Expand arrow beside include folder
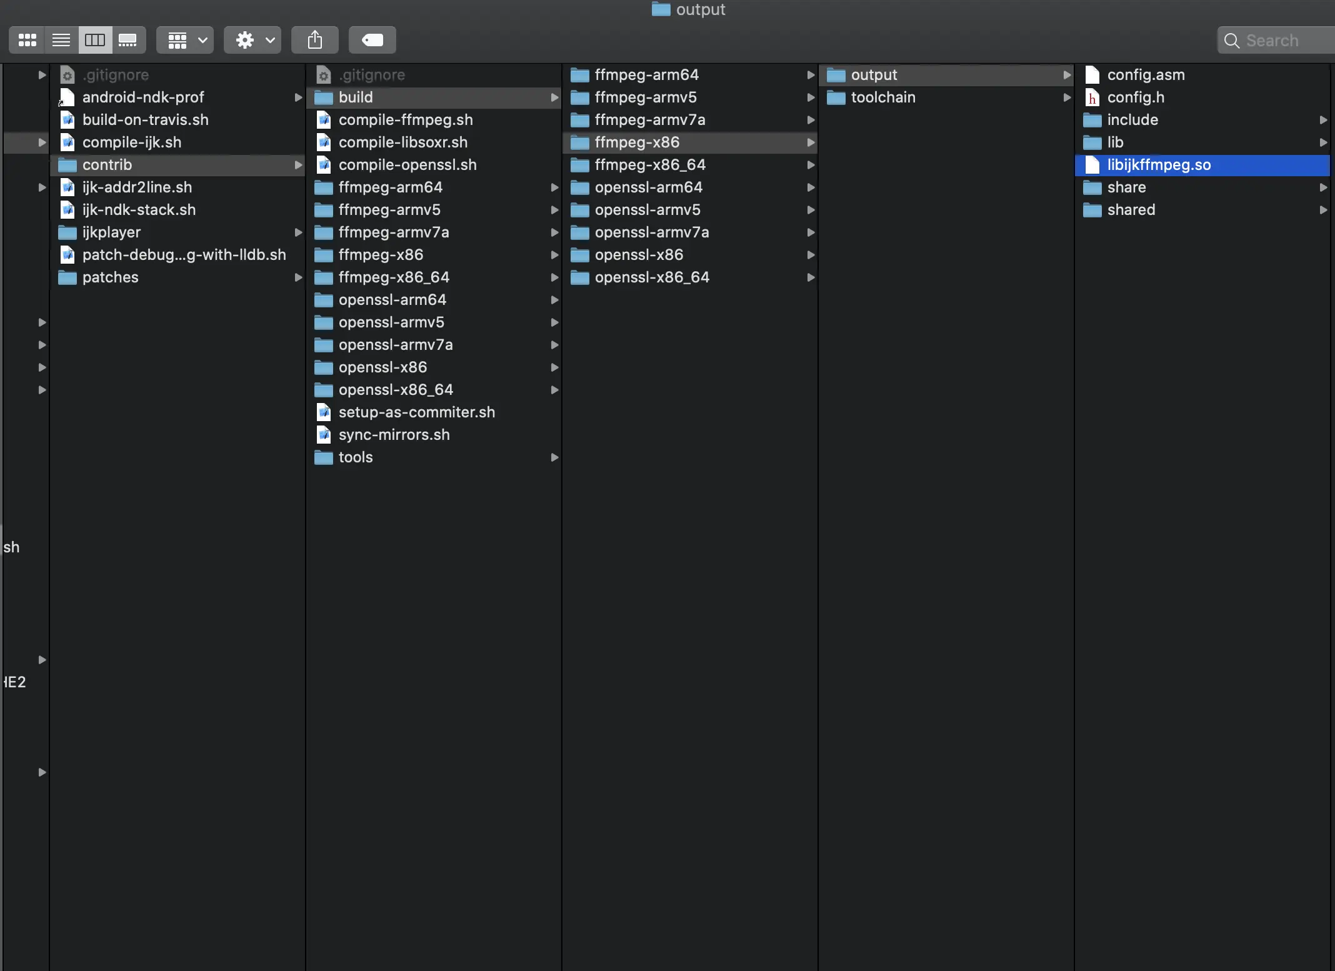Screen dimensions: 1335x971 coord(1322,120)
